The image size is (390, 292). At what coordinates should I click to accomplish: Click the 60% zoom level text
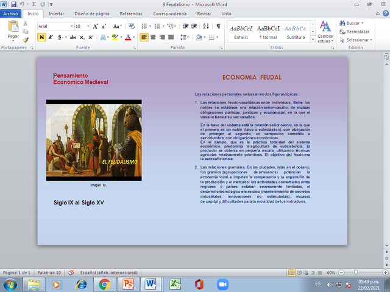coord(331,273)
